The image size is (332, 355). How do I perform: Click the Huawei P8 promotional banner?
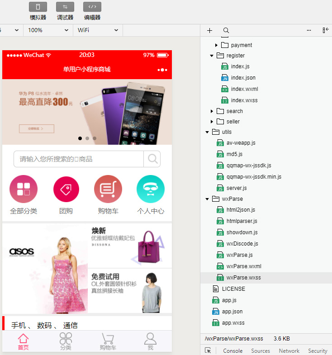pos(87,112)
